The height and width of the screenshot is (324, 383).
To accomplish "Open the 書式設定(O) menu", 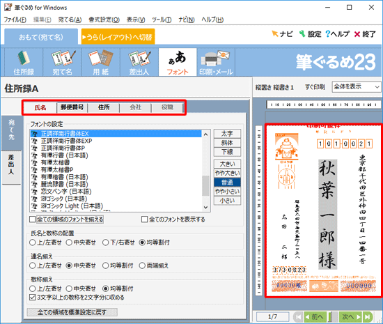I will [104, 20].
